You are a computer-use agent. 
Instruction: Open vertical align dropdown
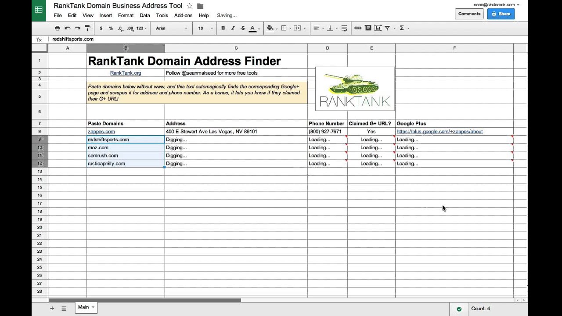pyautogui.click(x=331, y=28)
